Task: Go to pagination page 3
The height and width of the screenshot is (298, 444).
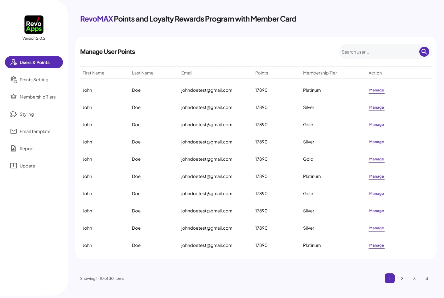Action: point(414,278)
